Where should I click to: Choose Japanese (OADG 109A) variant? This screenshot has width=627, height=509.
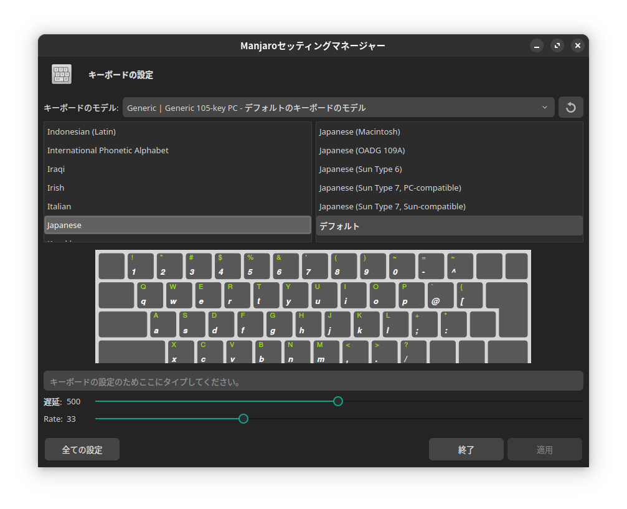[449, 151]
